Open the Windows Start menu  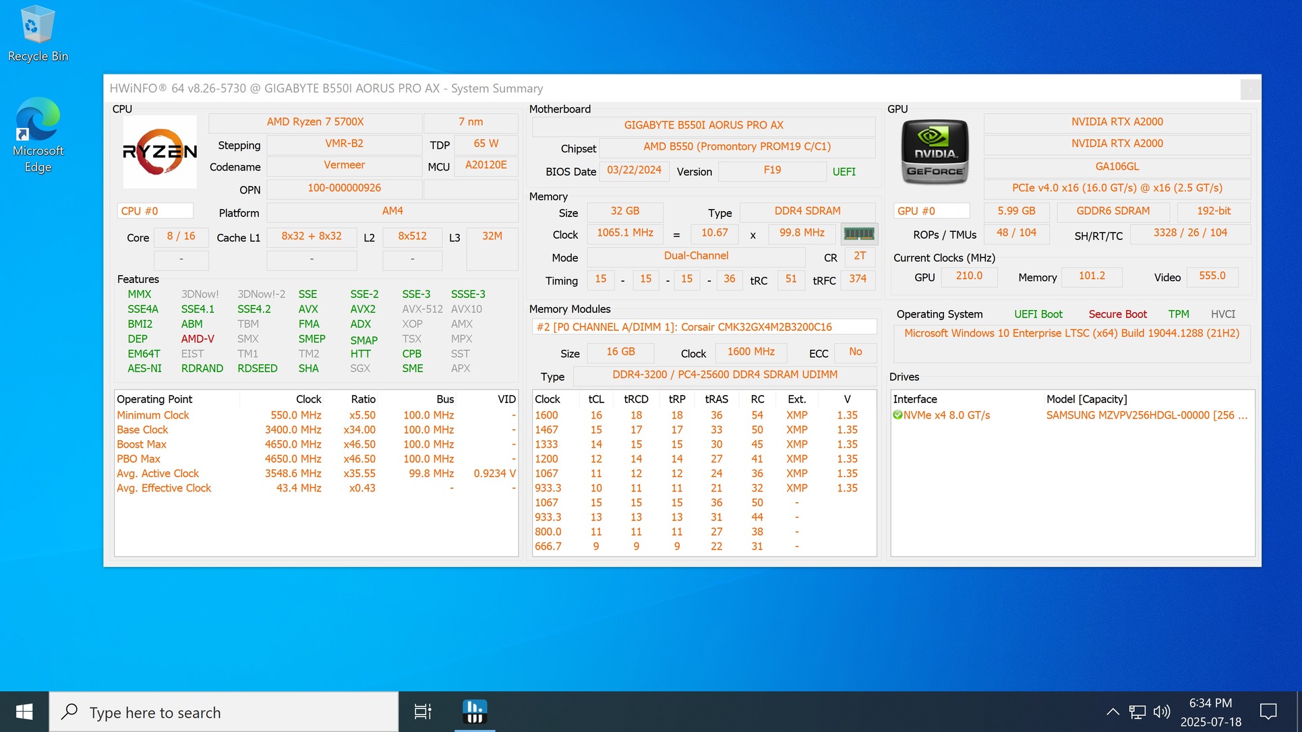(x=24, y=712)
